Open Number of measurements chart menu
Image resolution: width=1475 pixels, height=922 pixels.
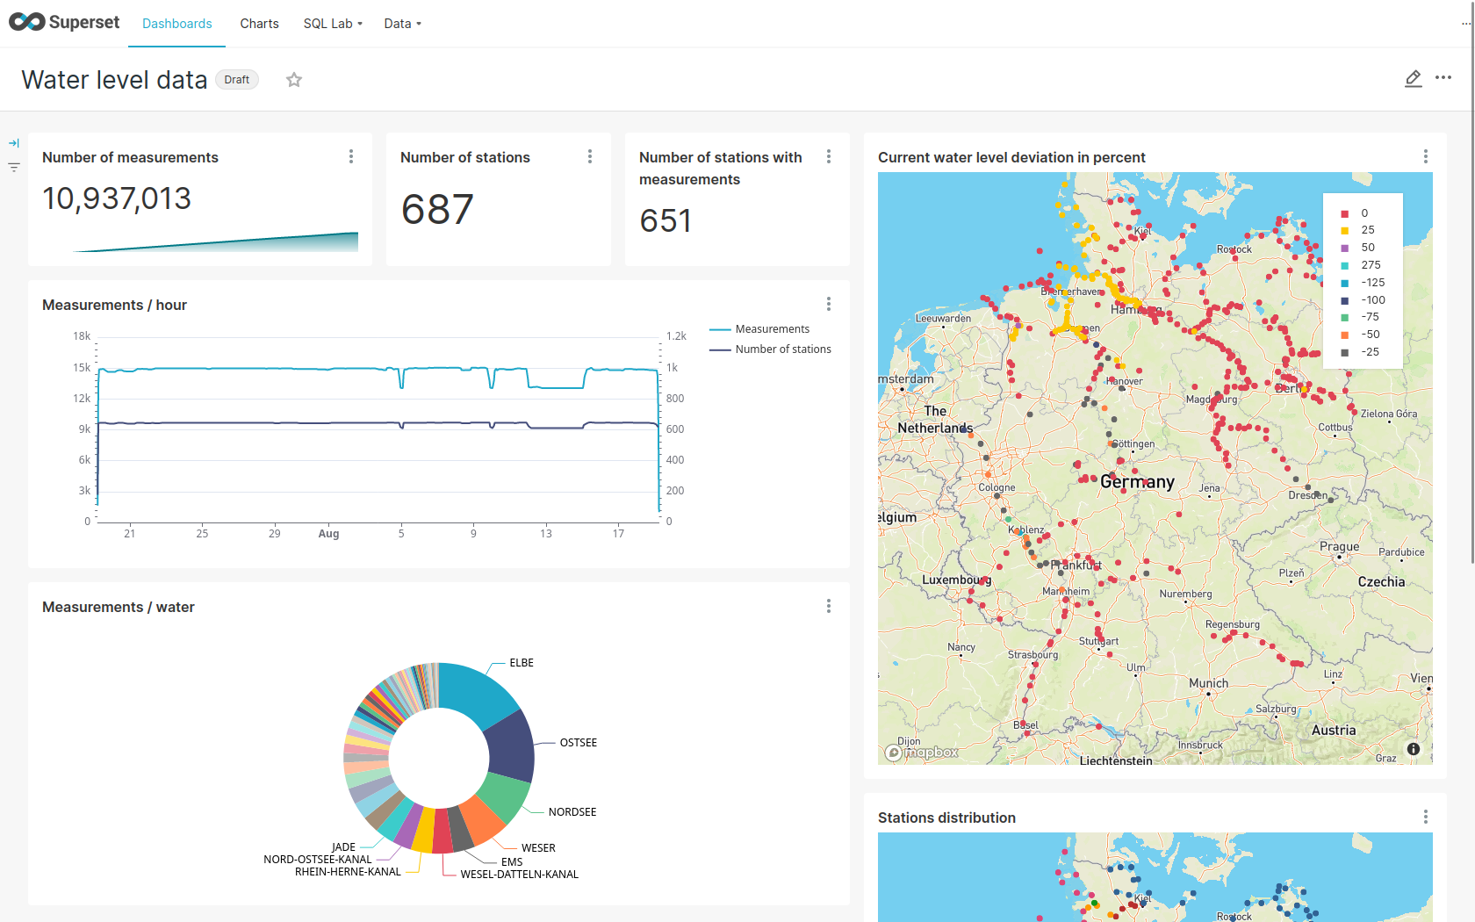coord(351,156)
